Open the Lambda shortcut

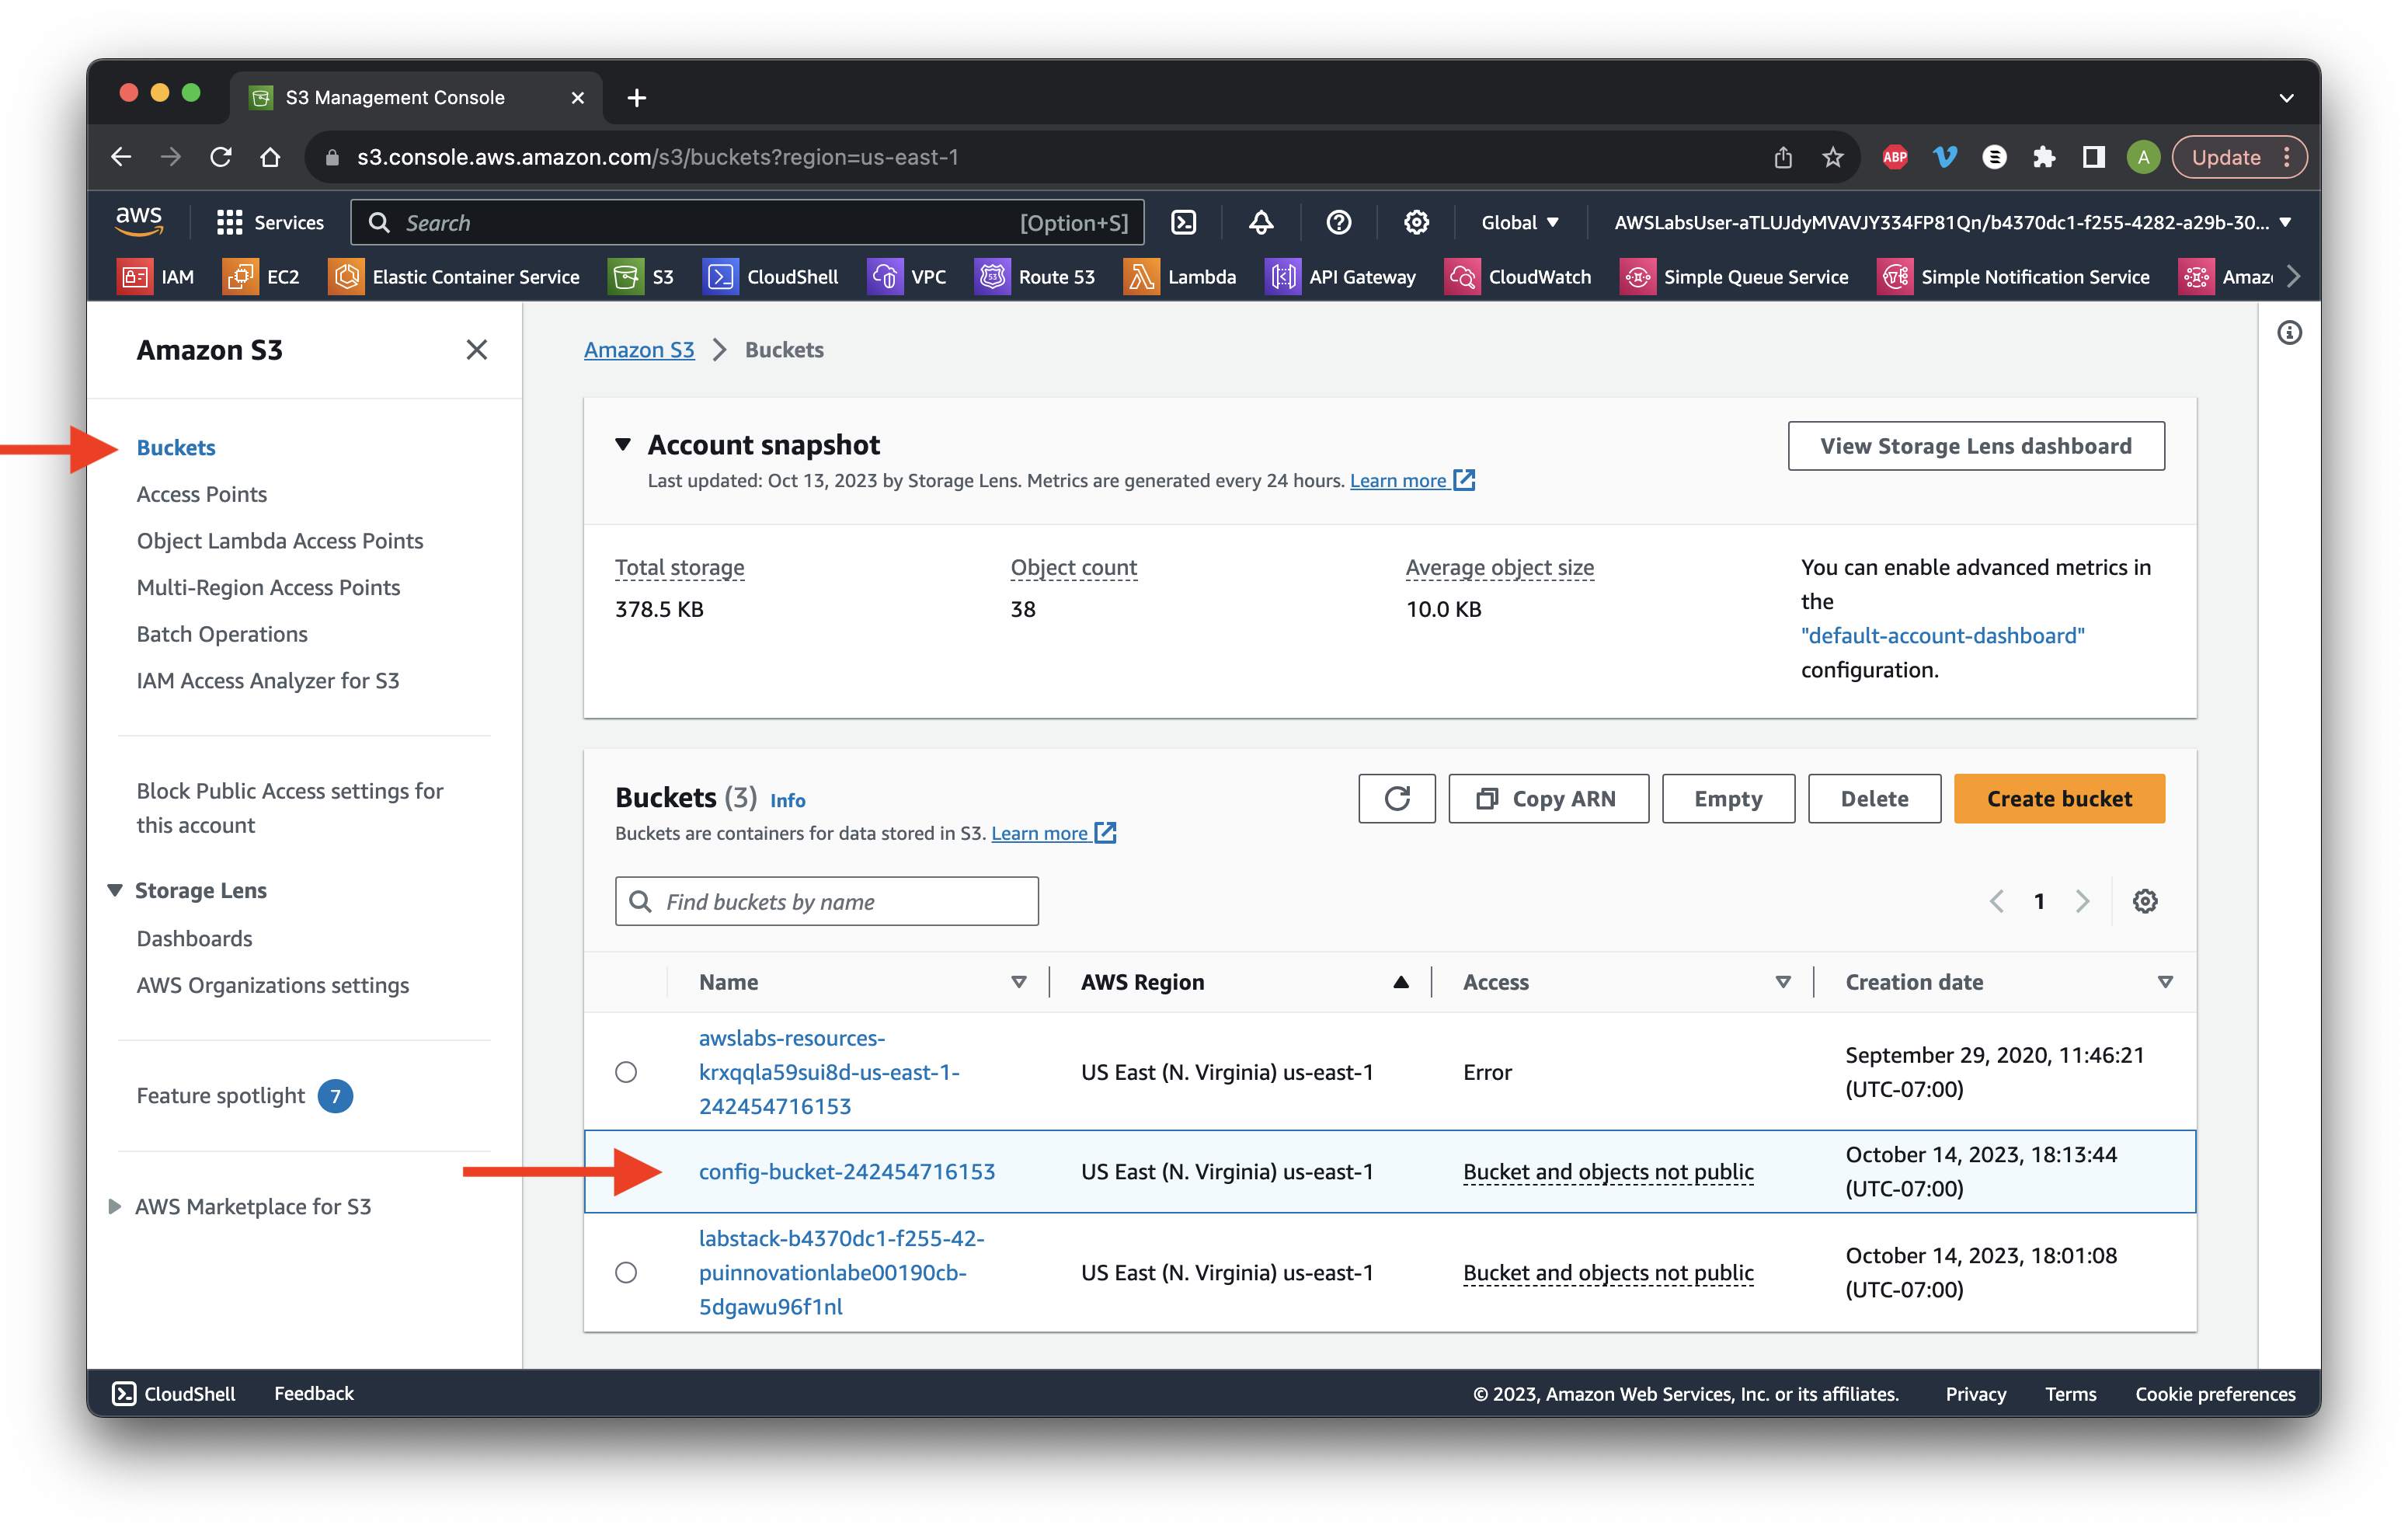pyautogui.click(x=1180, y=277)
